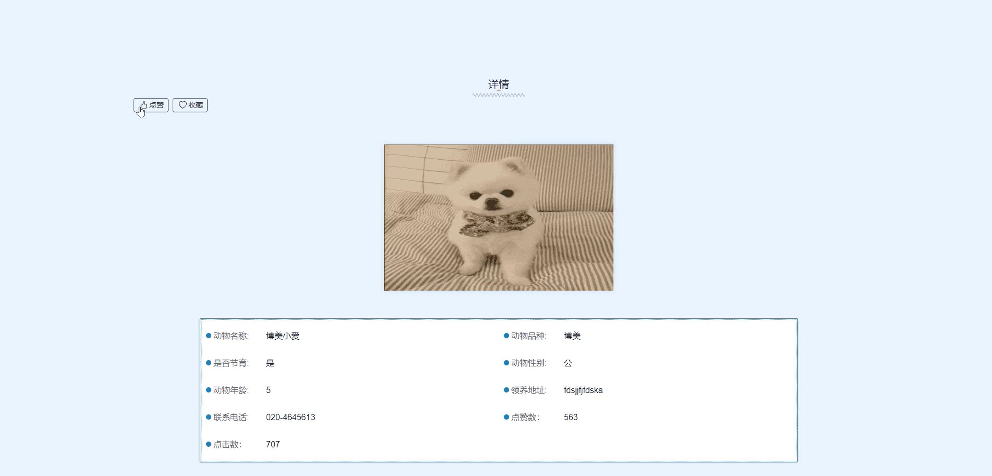
Task: Click the thumbs-up icon on 点赞
Action: pyautogui.click(x=144, y=105)
